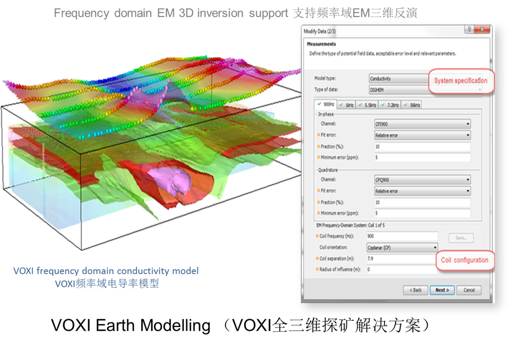Click the Quadrature Fraction (%) field
Screen dimensions: 513x345
tap(422, 202)
